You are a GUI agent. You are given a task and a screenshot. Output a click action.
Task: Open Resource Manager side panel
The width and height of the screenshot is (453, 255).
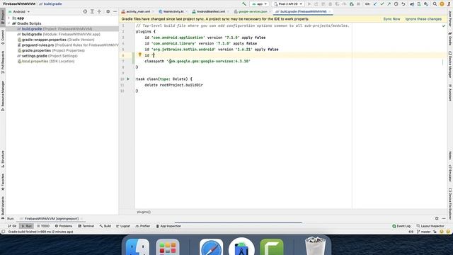[3, 96]
